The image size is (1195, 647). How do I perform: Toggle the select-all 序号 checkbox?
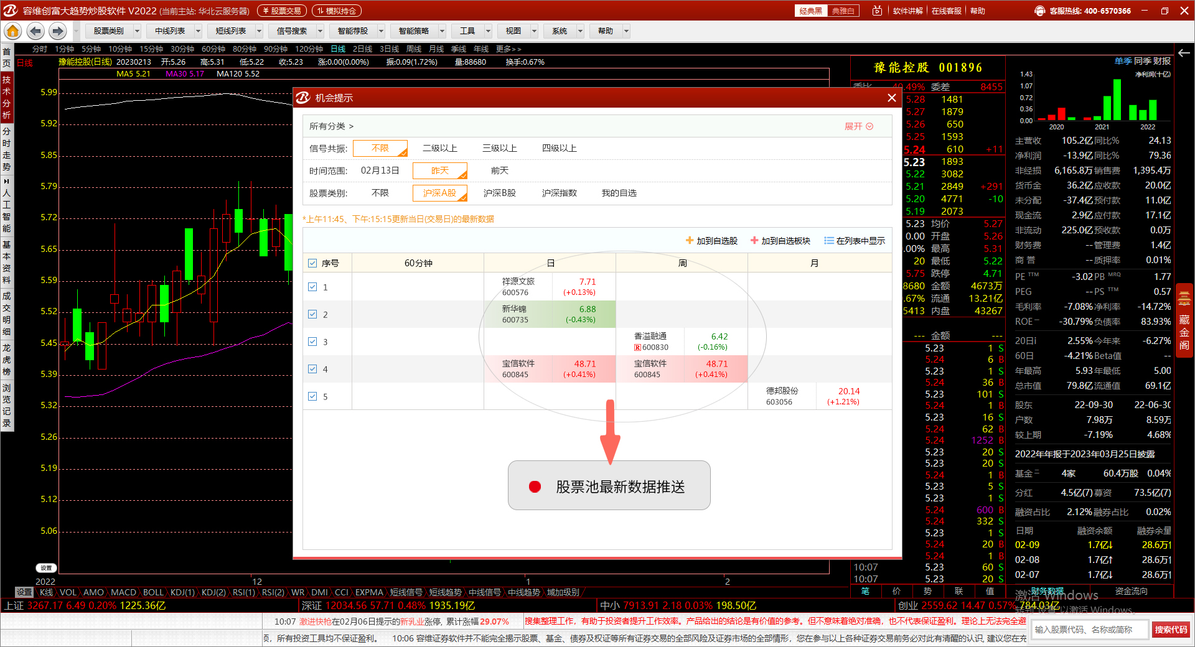(312, 263)
